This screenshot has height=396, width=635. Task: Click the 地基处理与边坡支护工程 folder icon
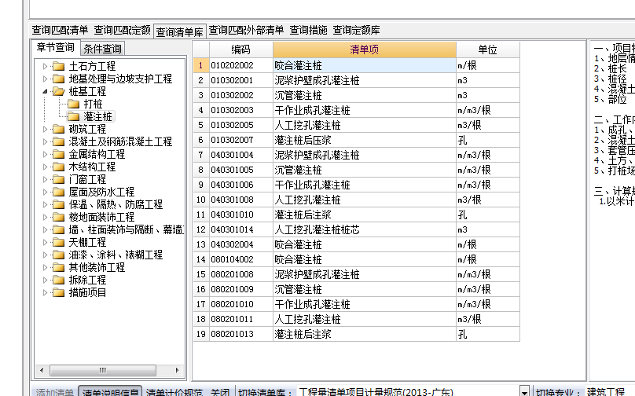tap(58, 79)
